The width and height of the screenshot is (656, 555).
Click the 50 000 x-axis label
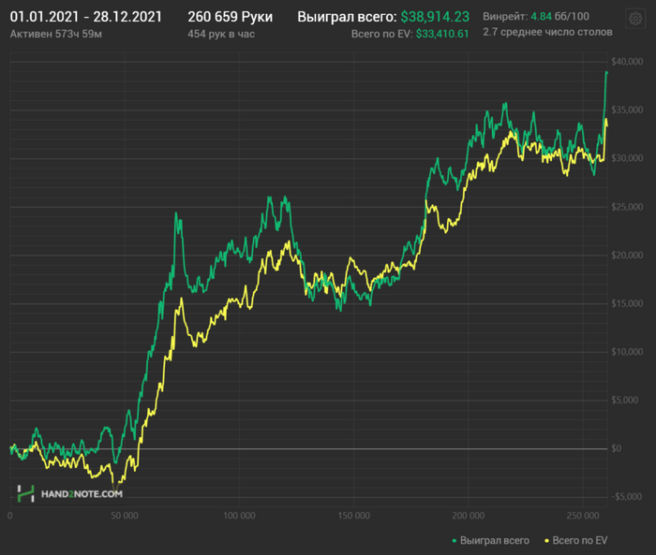coord(125,516)
